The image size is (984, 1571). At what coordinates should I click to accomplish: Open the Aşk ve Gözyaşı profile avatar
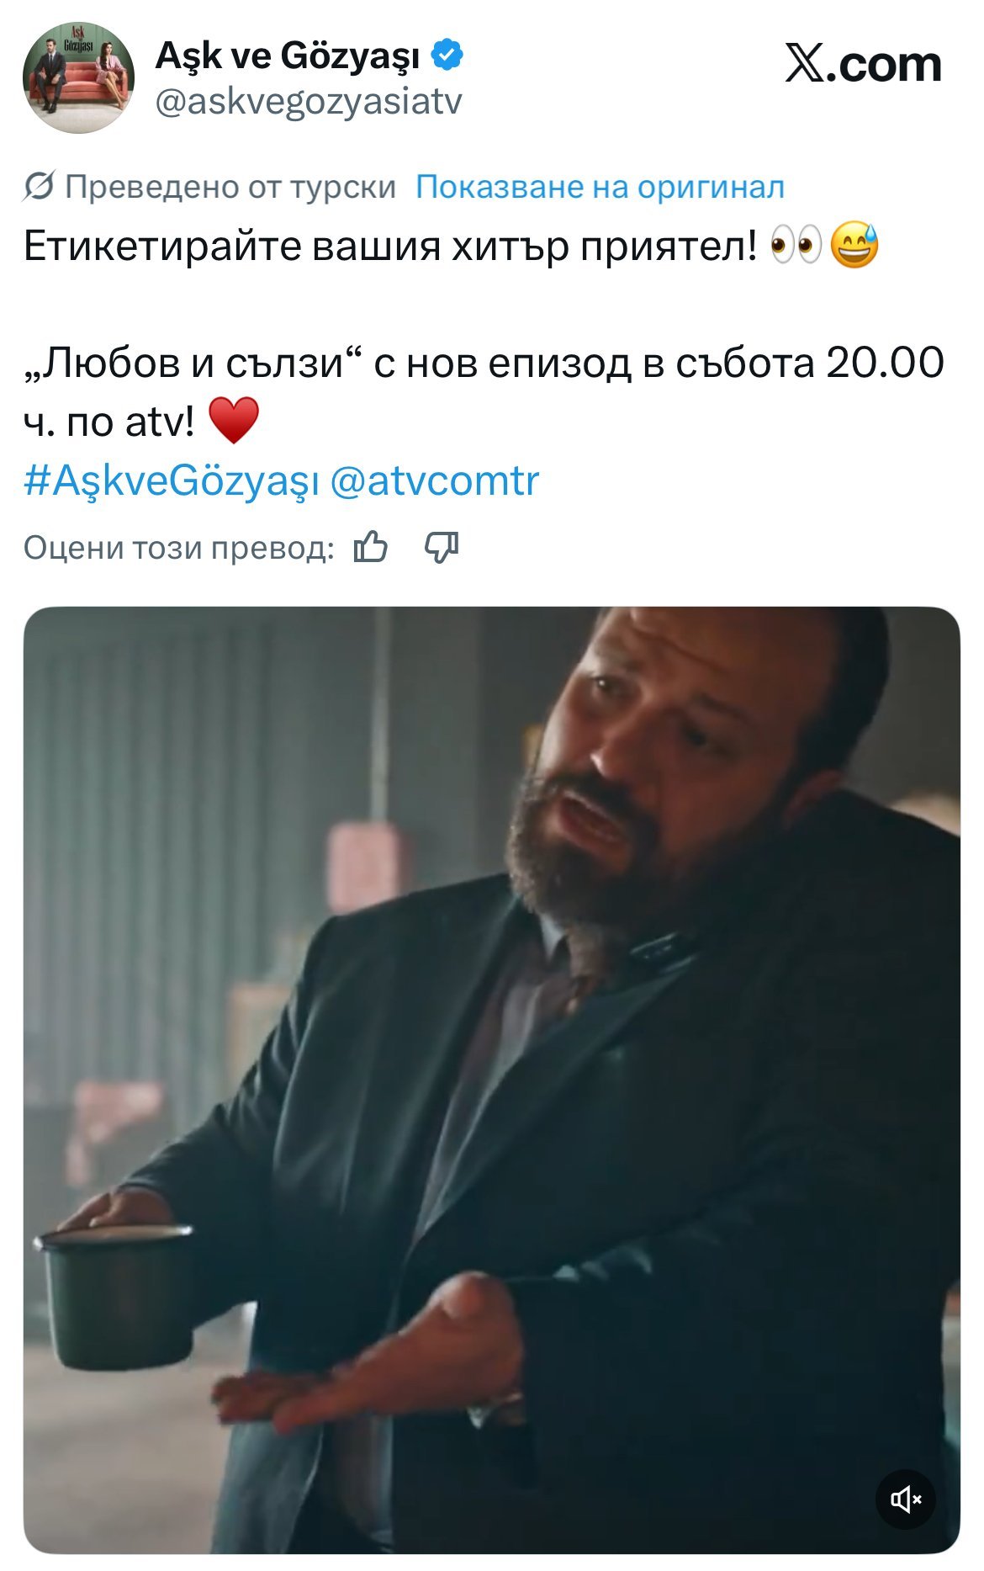(78, 77)
